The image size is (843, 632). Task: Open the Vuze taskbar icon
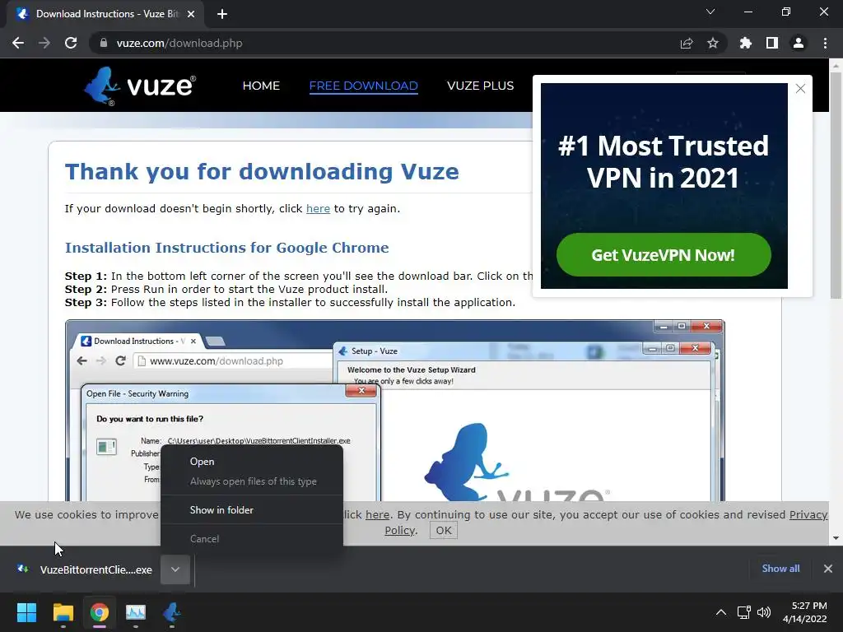(171, 612)
